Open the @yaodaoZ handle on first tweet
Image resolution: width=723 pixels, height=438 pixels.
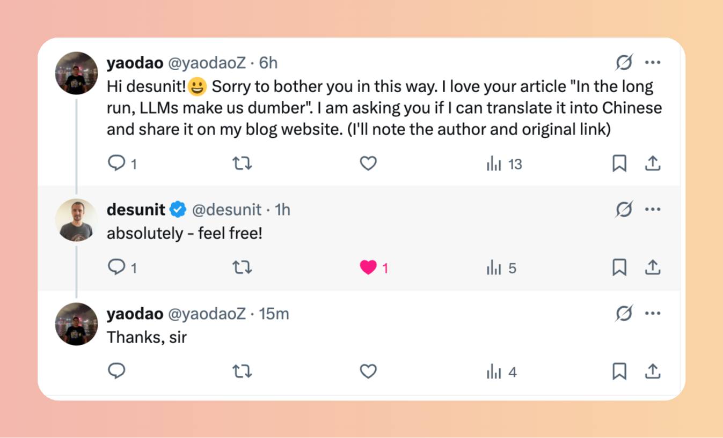click(x=207, y=63)
